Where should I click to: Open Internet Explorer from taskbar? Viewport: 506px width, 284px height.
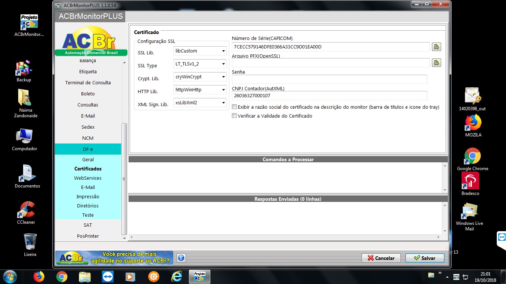point(177,277)
